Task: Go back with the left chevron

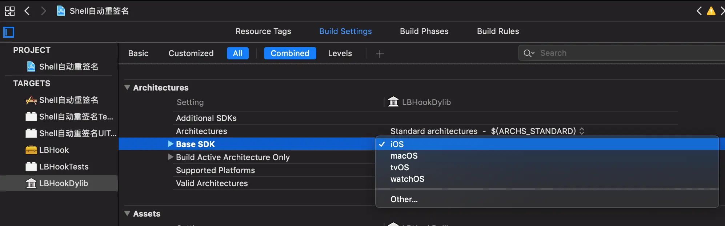Action: pos(27,11)
